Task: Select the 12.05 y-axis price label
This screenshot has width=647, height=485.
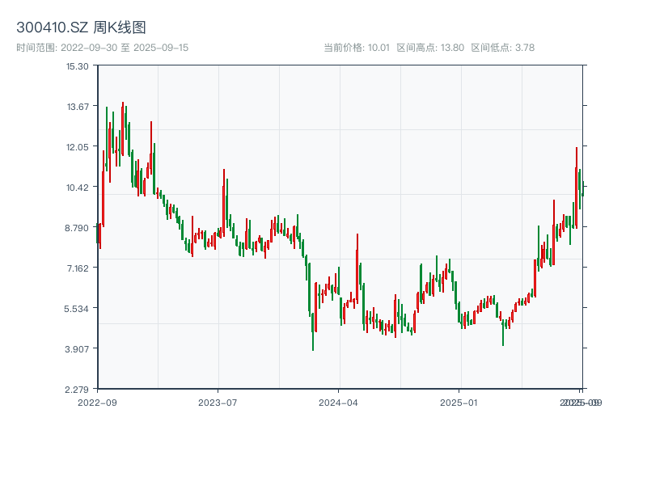Action: (x=77, y=146)
